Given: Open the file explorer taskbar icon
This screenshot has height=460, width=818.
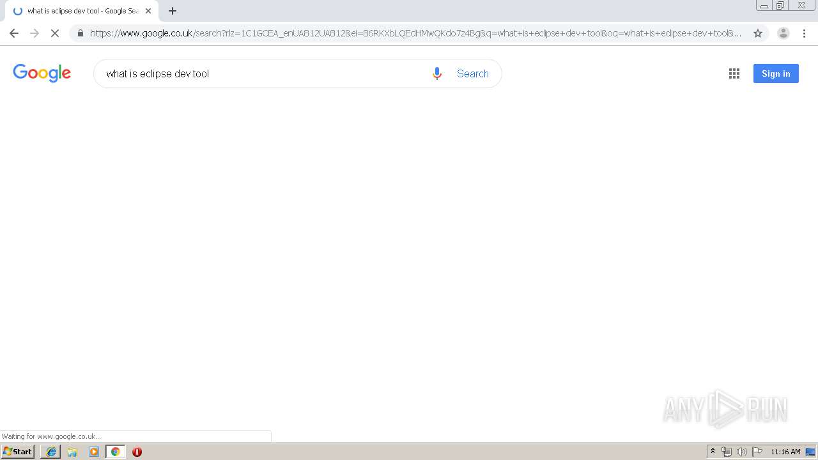Looking at the screenshot, I should pyautogui.click(x=72, y=452).
